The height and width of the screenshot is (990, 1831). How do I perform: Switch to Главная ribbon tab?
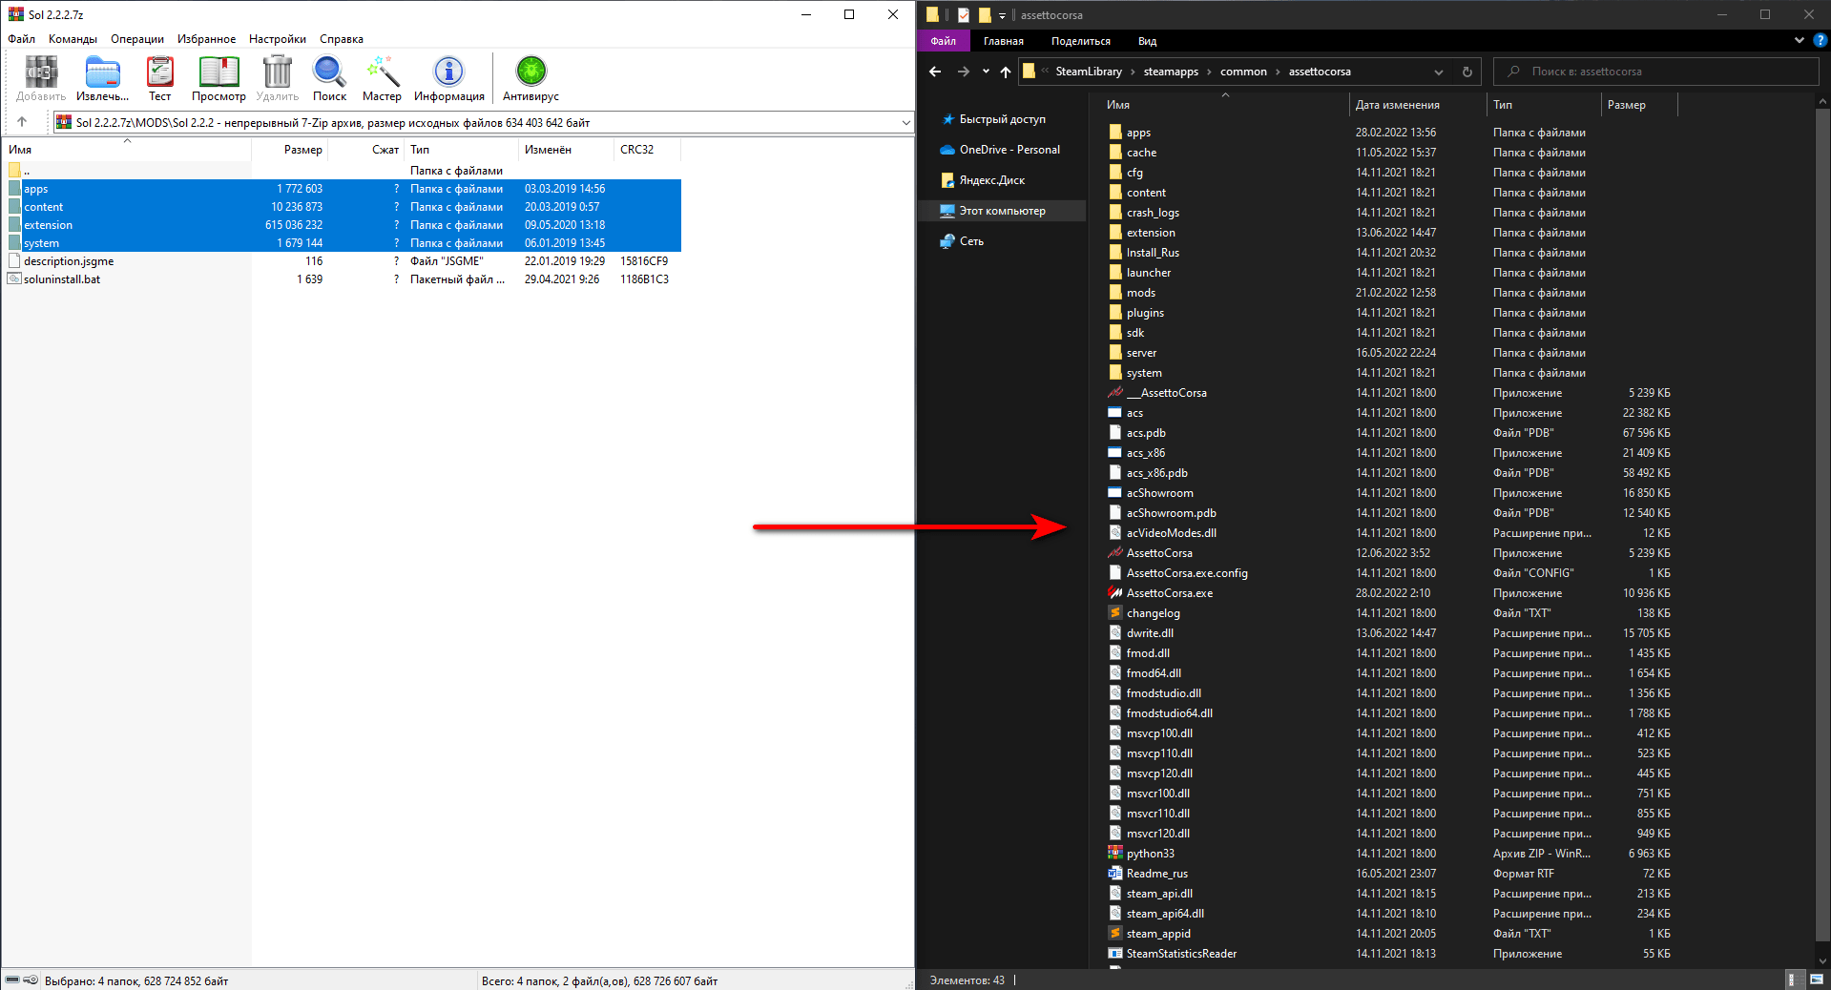(1004, 41)
